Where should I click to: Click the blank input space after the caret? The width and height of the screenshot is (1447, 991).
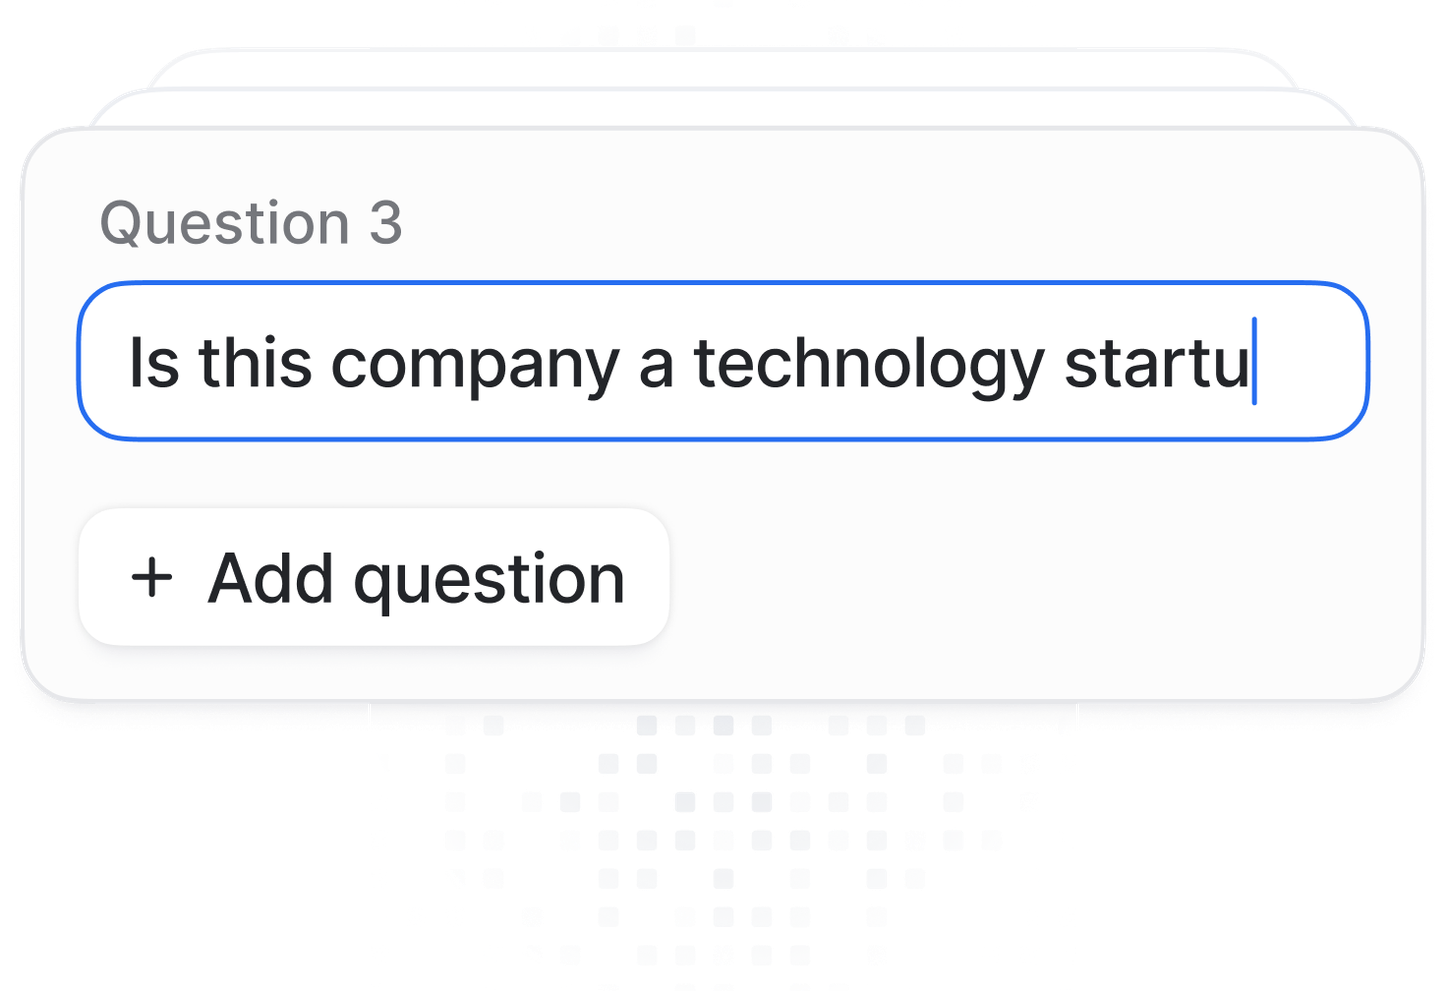coord(1308,361)
